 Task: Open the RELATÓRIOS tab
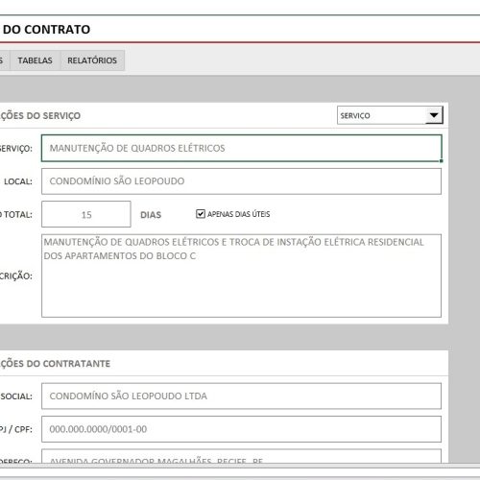coord(92,60)
